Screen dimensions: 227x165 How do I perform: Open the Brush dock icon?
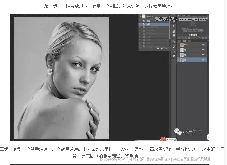[x=174, y=47]
